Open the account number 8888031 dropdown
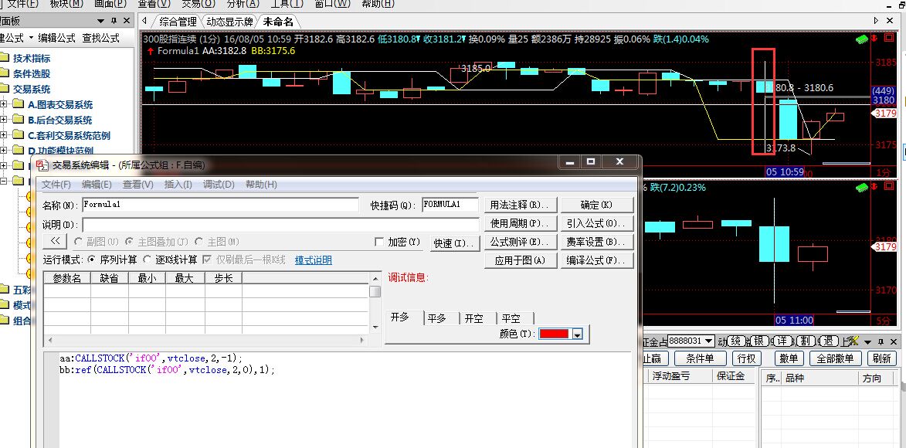 tap(708, 341)
